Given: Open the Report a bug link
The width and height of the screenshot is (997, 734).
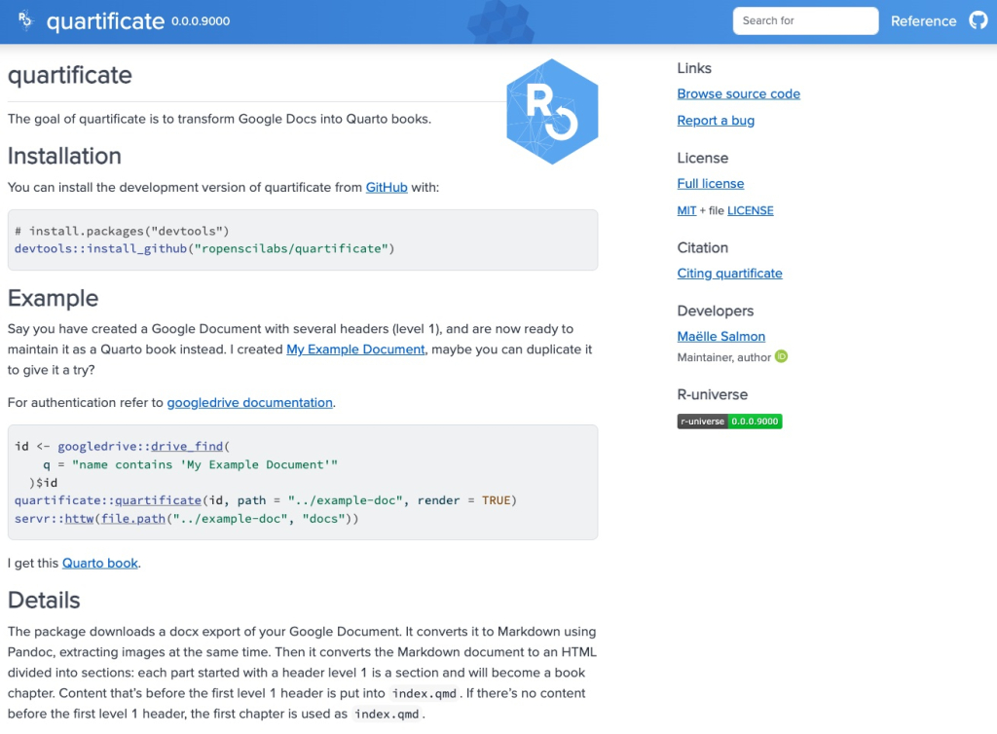Looking at the screenshot, I should pyautogui.click(x=716, y=121).
